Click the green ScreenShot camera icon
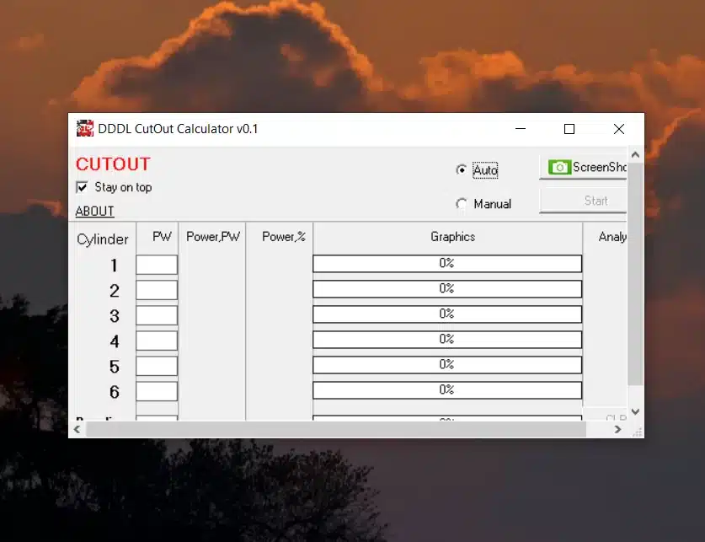Image resolution: width=705 pixels, height=542 pixels. pyautogui.click(x=559, y=169)
